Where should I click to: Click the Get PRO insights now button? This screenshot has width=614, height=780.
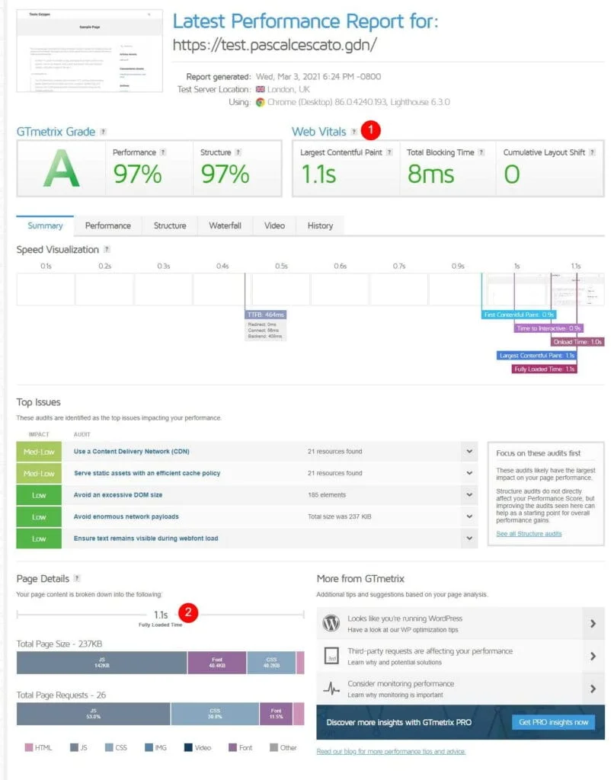click(x=553, y=722)
